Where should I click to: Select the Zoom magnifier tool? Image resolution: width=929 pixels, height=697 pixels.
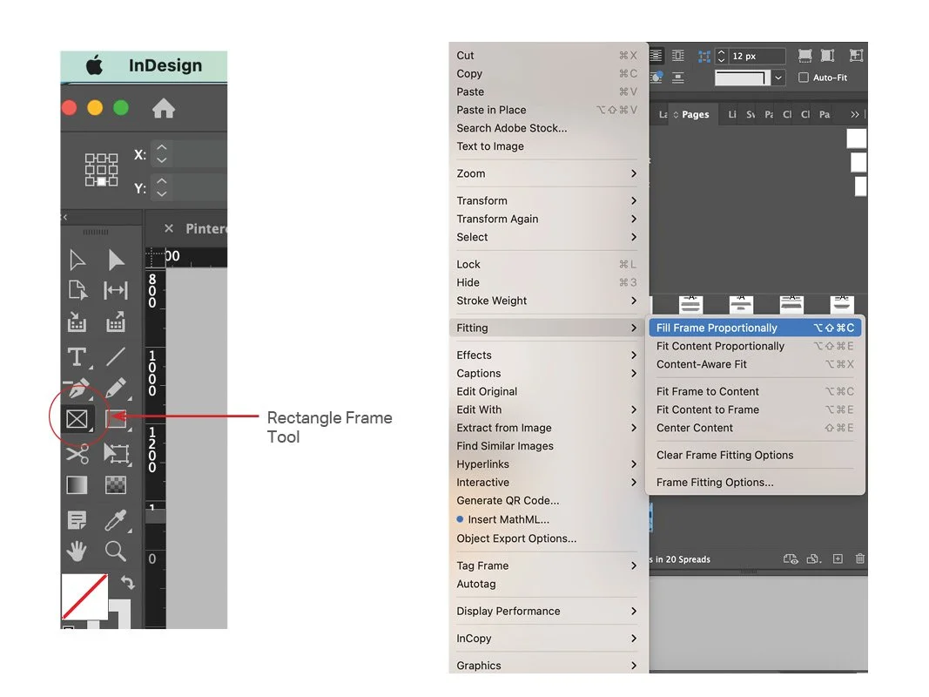pyautogui.click(x=116, y=552)
